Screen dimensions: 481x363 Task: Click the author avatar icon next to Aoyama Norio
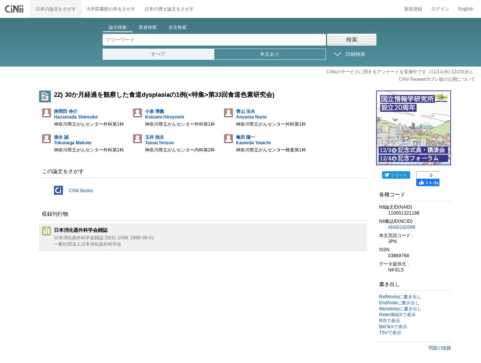pyautogui.click(x=229, y=113)
